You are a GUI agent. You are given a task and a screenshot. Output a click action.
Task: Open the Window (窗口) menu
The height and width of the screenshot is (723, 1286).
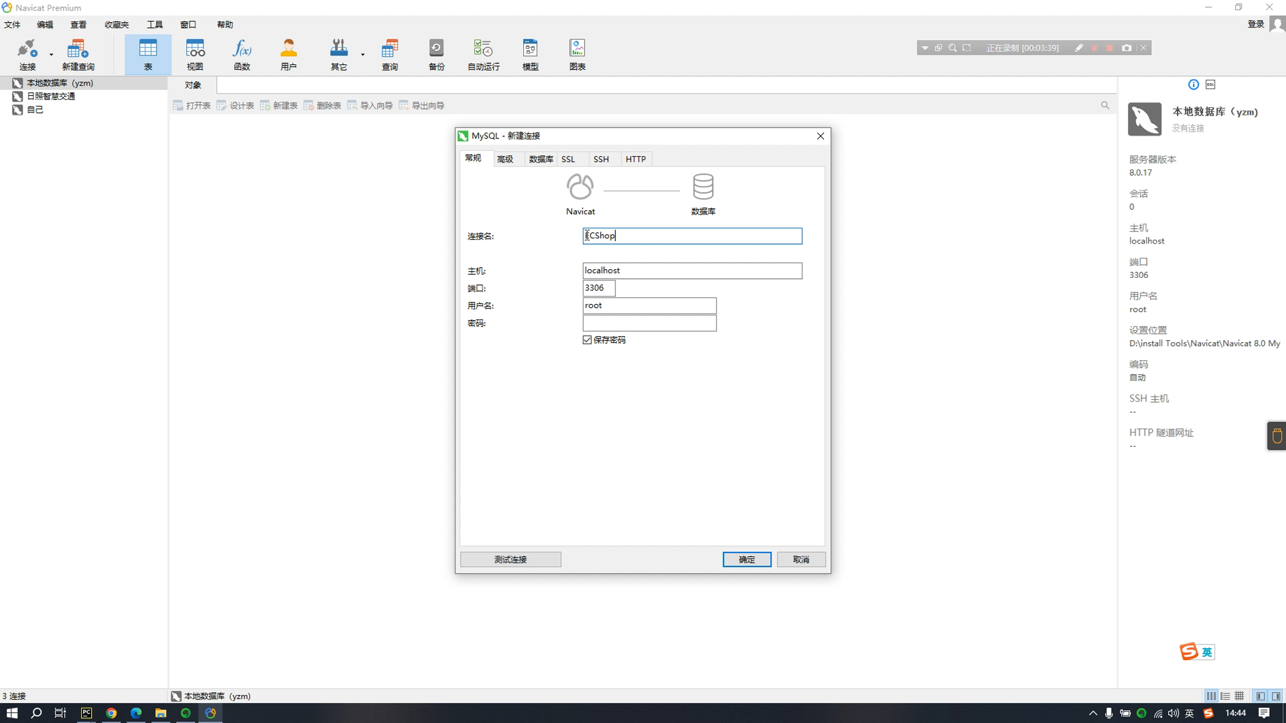[x=188, y=25]
